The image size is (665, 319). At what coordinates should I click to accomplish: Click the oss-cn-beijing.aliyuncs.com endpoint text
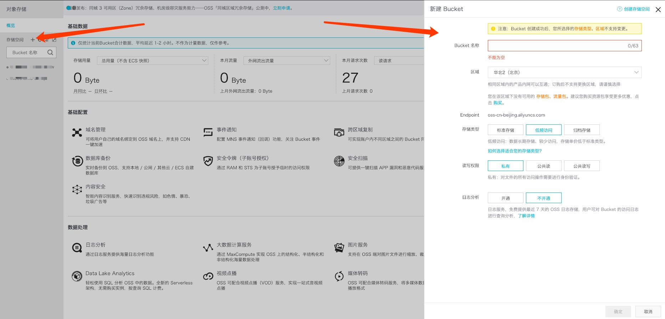pos(516,115)
